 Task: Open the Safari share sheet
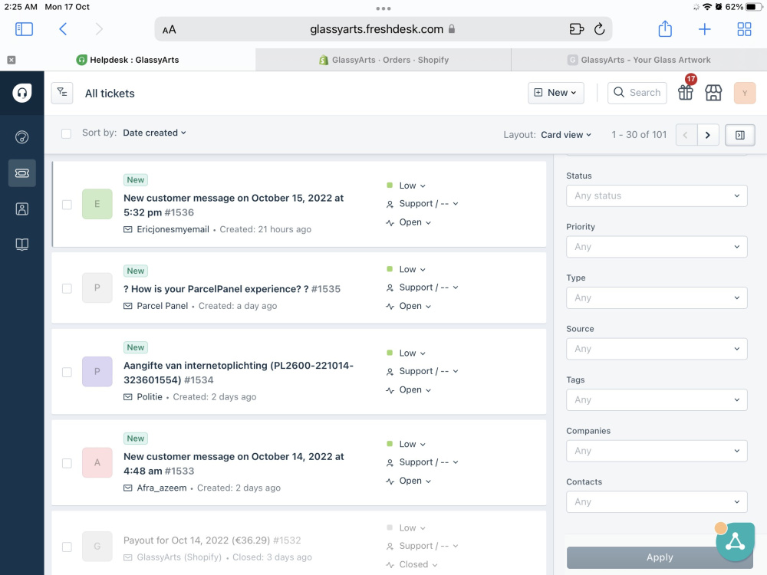click(x=665, y=29)
